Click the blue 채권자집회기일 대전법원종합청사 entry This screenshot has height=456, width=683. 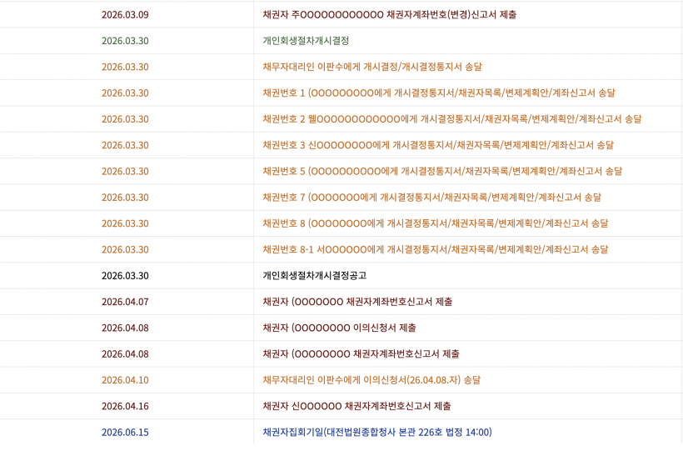point(377,432)
